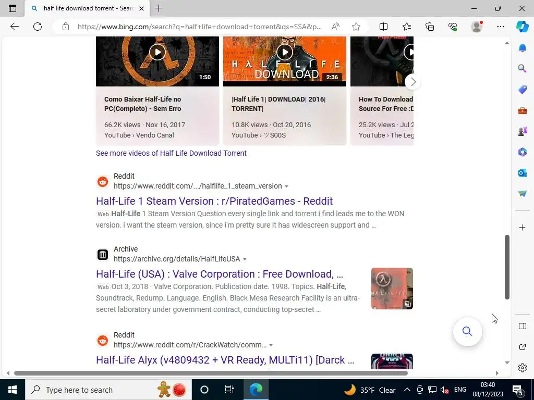Open Microsoft 365 in sidebar
The width and height of the screenshot is (534, 400).
click(x=523, y=152)
